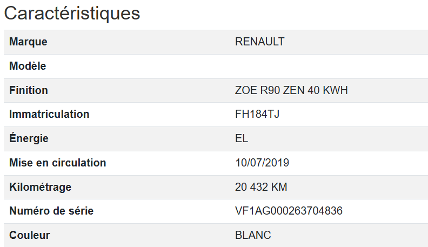Select the 10/07/2019 date value

[x=262, y=163]
